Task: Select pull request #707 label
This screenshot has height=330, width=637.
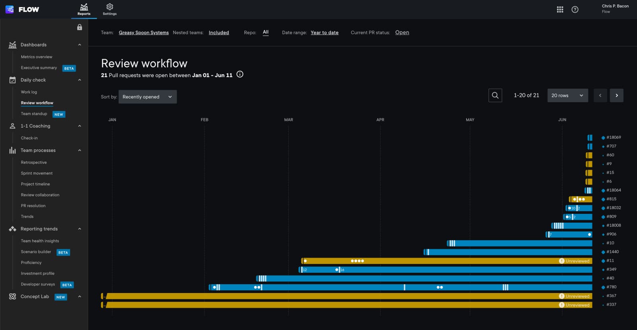Action: click(x=612, y=146)
